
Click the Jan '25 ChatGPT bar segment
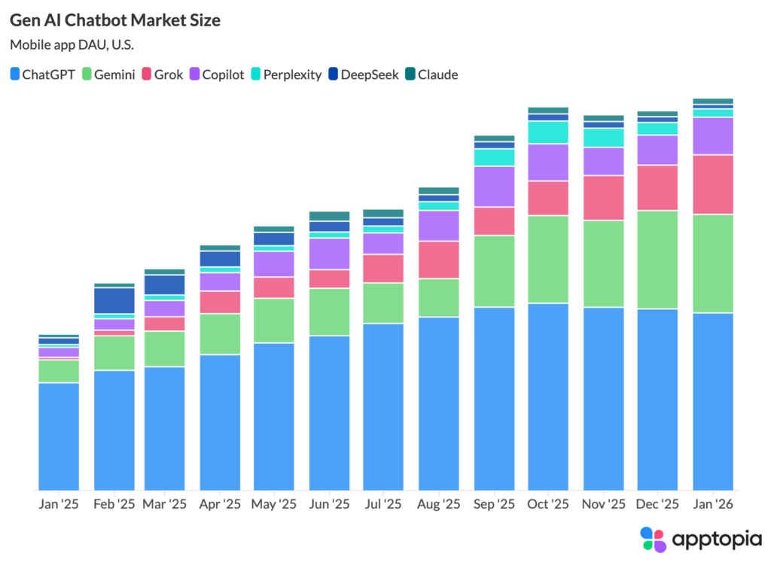59,436
